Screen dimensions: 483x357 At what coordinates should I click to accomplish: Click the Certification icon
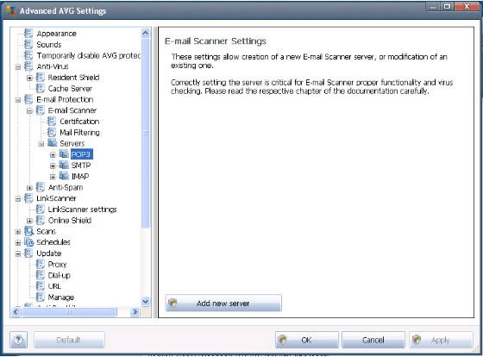[x=52, y=122]
